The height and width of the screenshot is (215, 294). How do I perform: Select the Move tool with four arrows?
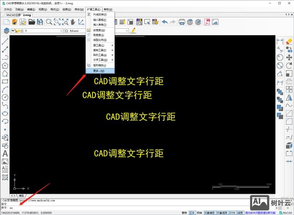[289, 57]
